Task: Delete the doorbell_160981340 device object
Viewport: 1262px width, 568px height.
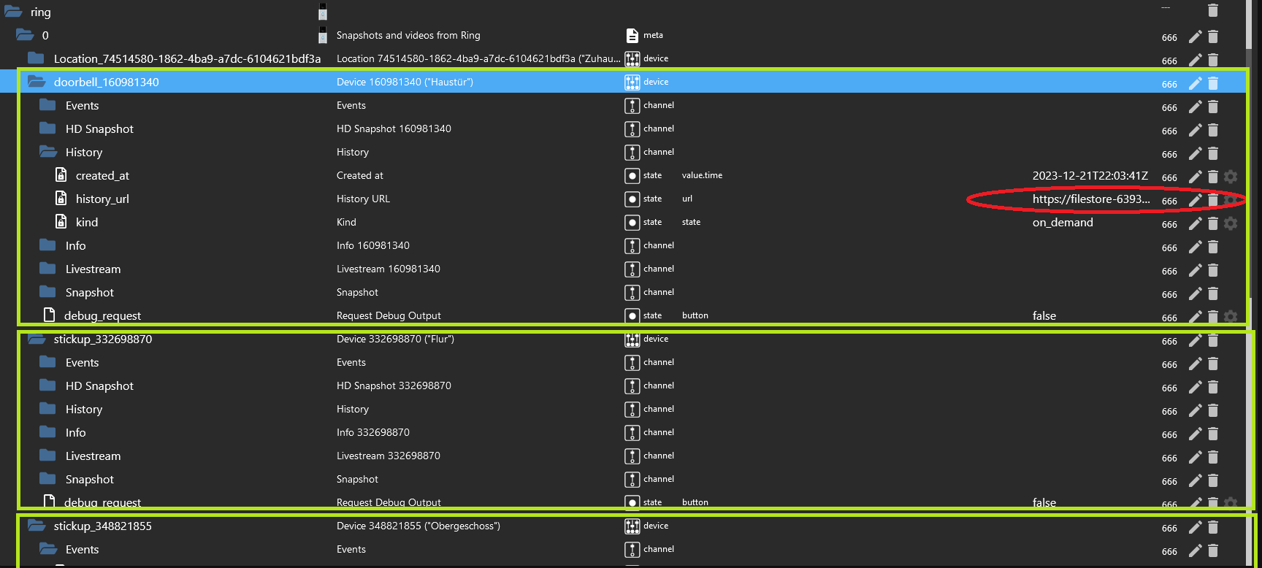Action: click(x=1213, y=83)
